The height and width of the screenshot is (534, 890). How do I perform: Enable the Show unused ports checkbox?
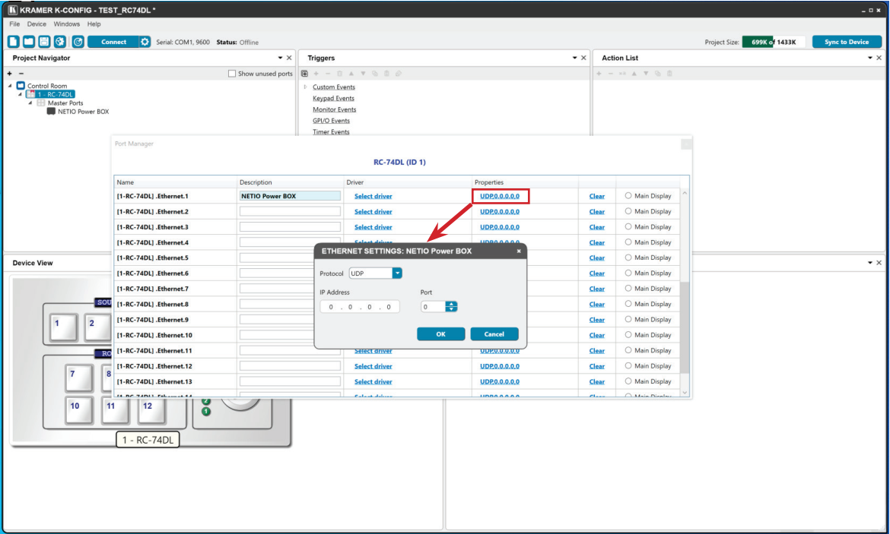[231, 74]
